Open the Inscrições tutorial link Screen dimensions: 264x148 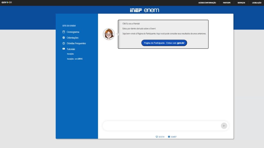70,54
